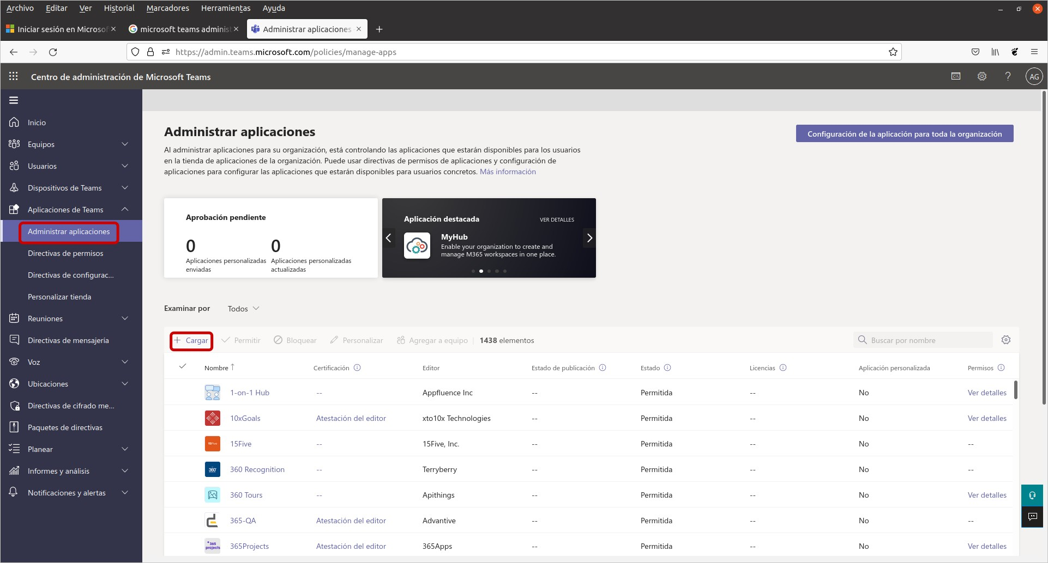
Task: Open the help headset floating button
Action: (x=1032, y=495)
